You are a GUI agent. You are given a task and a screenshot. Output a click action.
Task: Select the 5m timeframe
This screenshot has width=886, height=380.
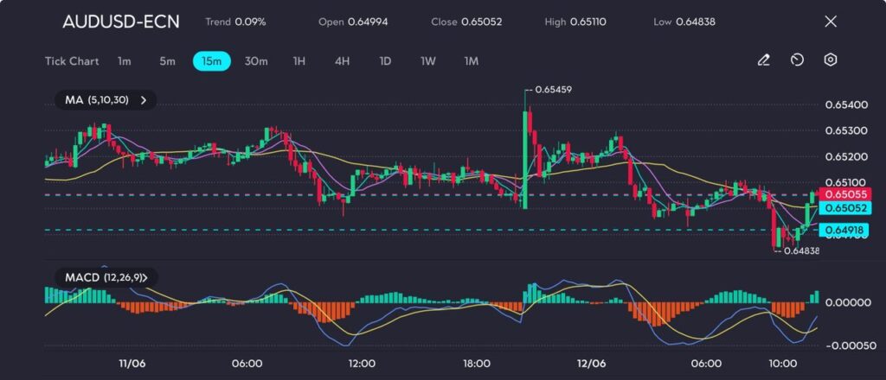click(167, 61)
